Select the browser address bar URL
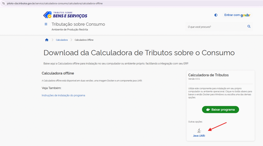This screenshot has width=263, height=146. click(x=55, y=3)
